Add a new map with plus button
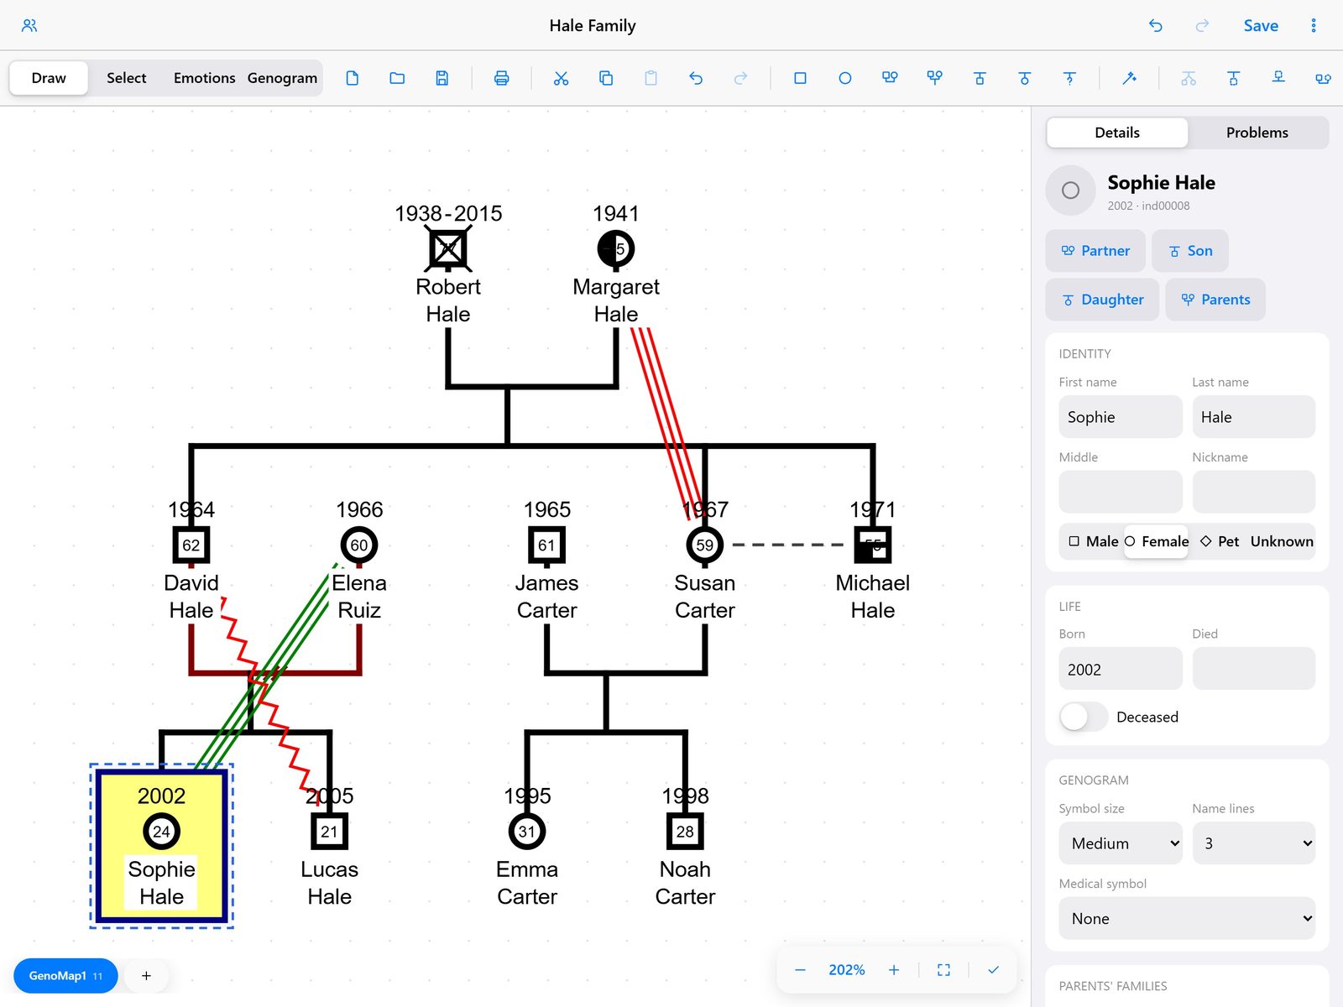The image size is (1343, 1007). tap(146, 976)
